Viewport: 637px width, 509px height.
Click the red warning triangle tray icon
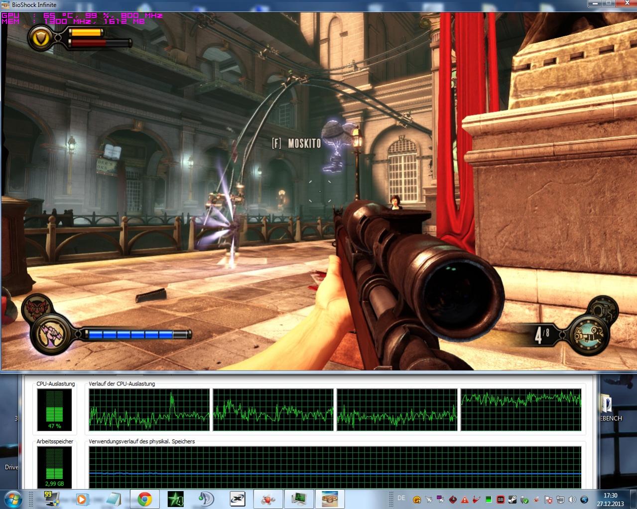(x=465, y=500)
